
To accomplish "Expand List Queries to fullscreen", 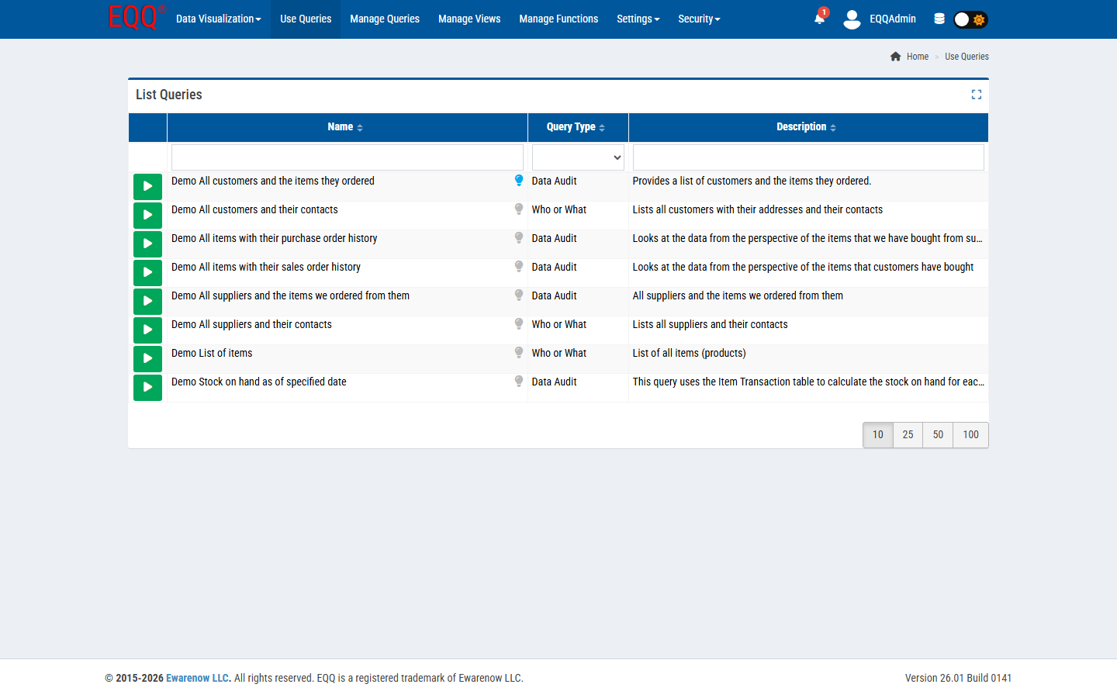I will [x=977, y=94].
